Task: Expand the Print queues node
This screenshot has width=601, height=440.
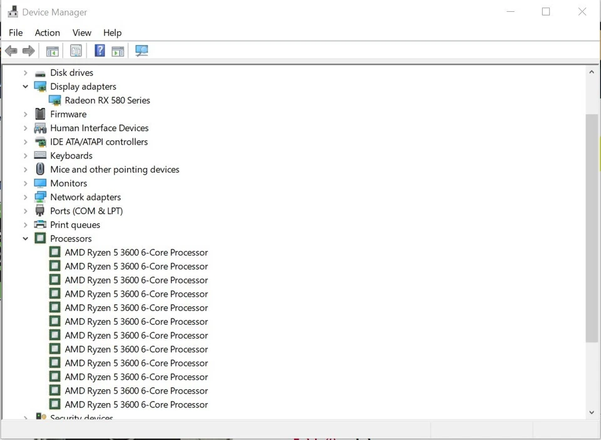Action: click(25, 225)
